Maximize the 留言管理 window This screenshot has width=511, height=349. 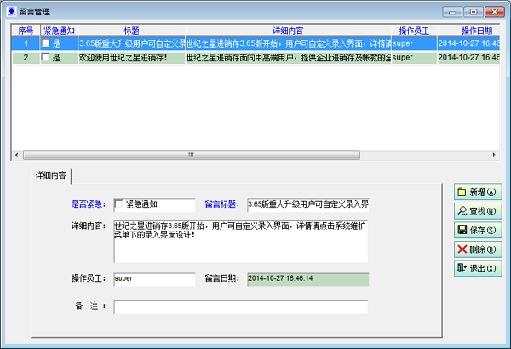[474, 12]
